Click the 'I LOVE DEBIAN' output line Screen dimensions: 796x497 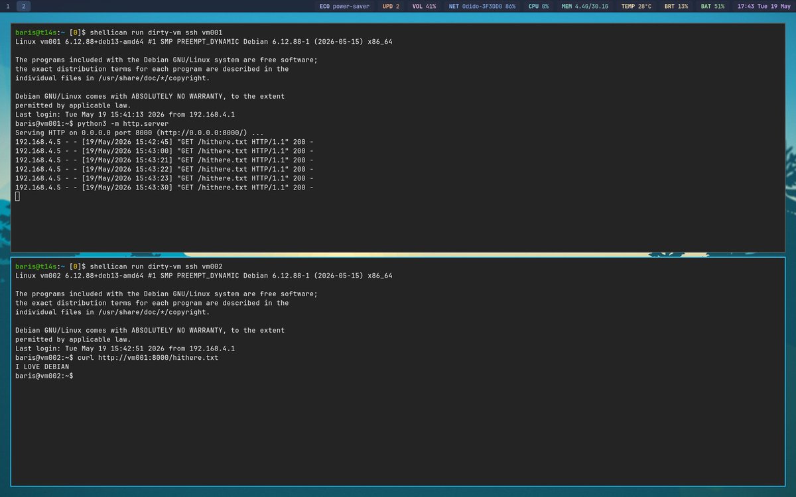point(42,366)
